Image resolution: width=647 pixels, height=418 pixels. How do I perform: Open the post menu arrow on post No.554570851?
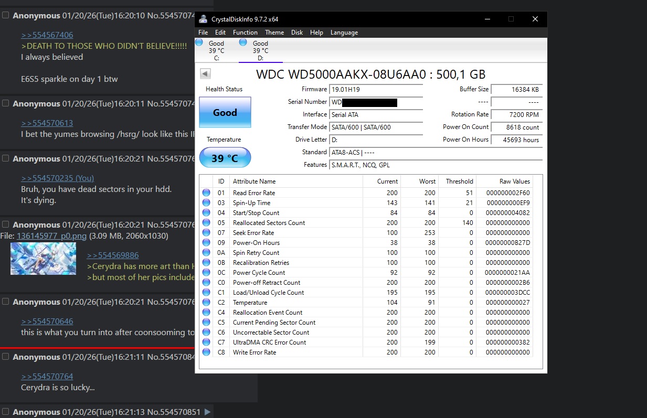pyautogui.click(x=207, y=412)
